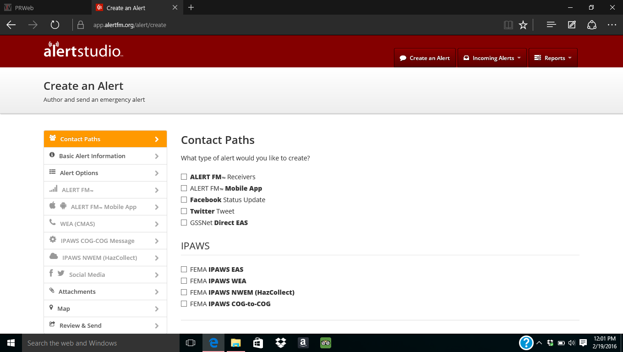Click chevron on Map row

tap(157, 309)
